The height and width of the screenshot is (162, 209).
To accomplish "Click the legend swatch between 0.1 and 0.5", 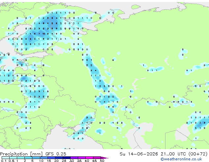I will [x=6, y=158].
